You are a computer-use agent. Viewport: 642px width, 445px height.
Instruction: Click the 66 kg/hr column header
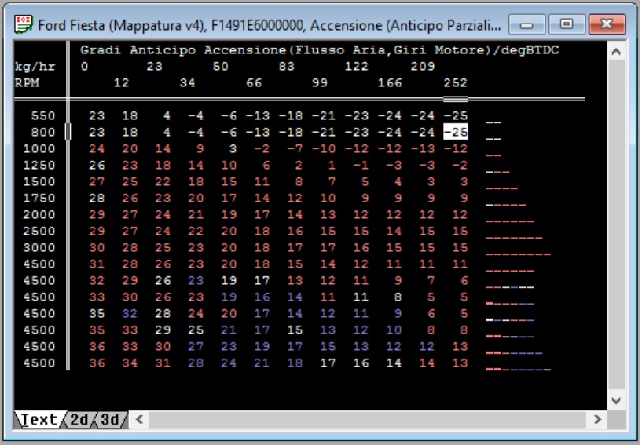click(x=254, y=83)
